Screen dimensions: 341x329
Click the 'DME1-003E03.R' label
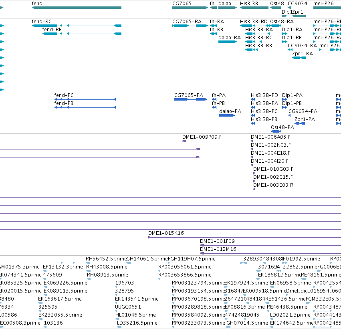point(273,185)
